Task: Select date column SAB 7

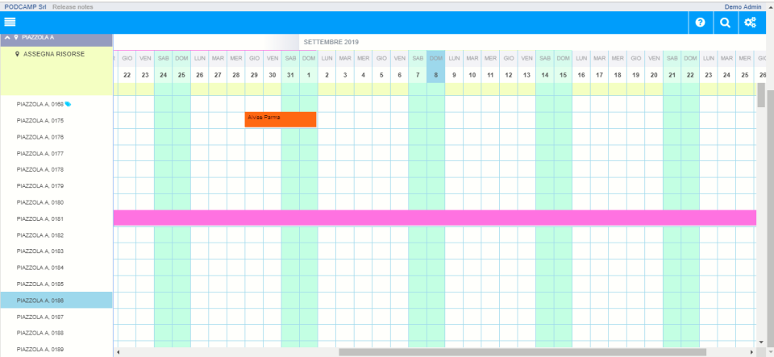Action: click(418, 67)
